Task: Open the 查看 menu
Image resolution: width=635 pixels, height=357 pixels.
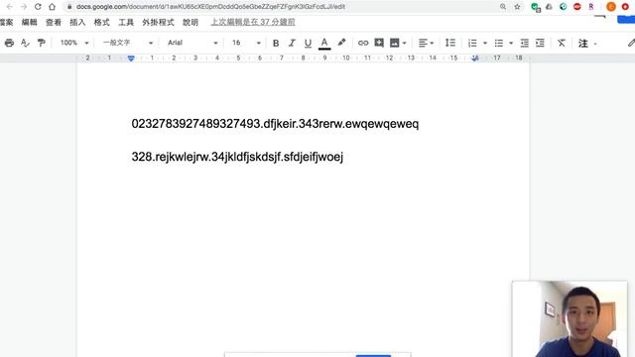Action: click(54, 22)
